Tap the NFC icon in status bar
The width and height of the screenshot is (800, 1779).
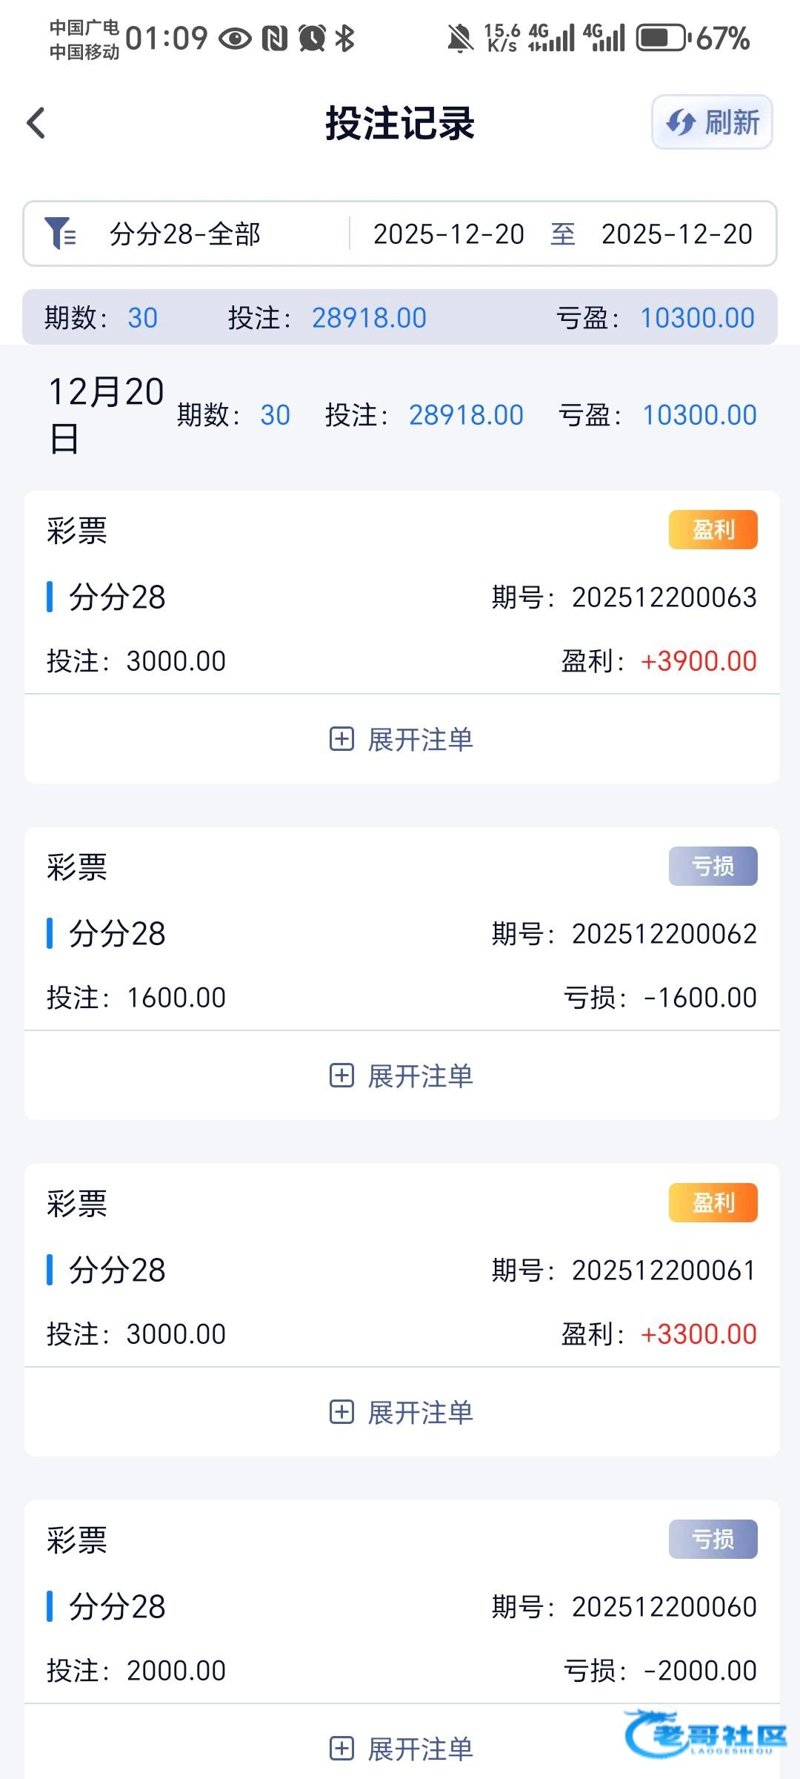click(275, 38)
